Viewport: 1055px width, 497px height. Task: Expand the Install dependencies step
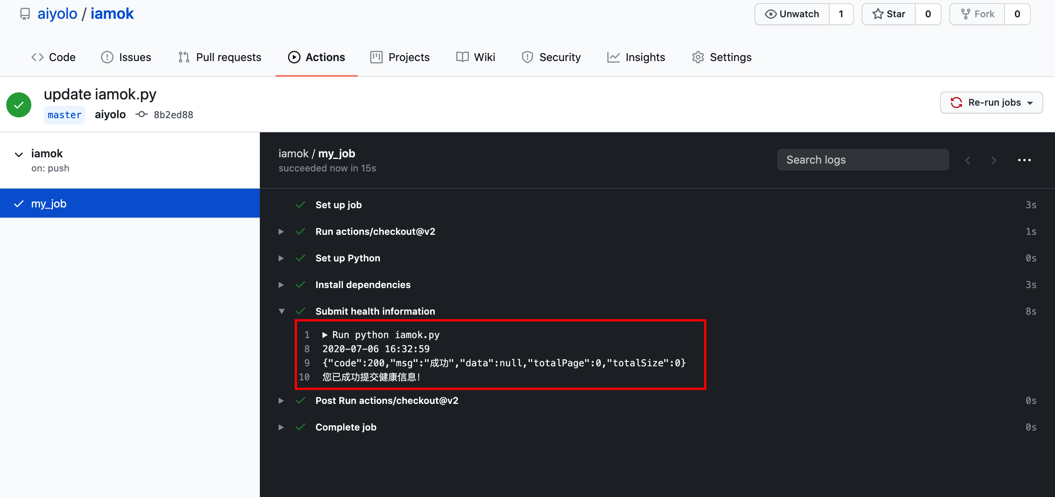[x=281, y=285]
